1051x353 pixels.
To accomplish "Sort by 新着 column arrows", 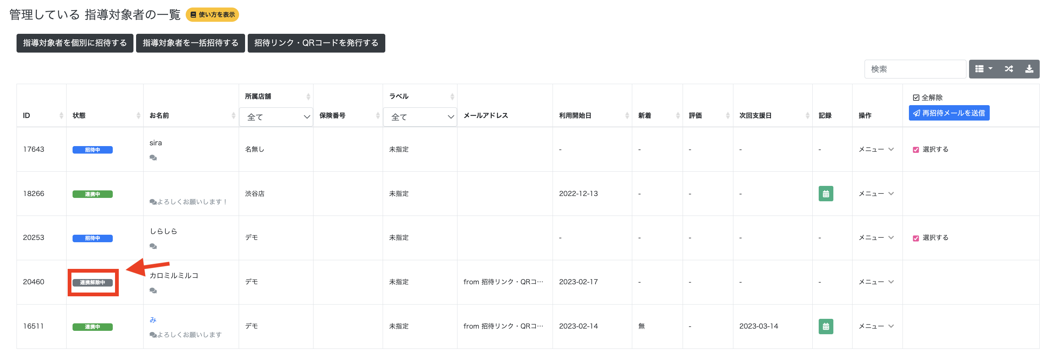I will [678, 115].
